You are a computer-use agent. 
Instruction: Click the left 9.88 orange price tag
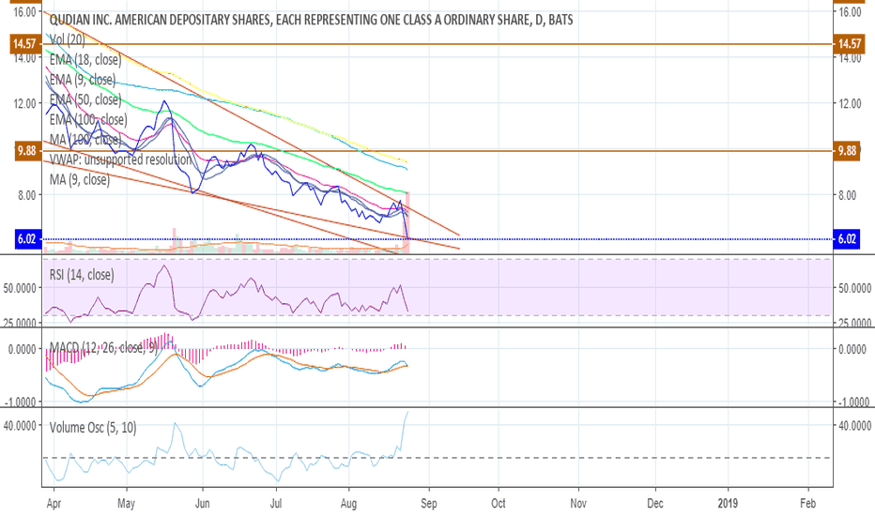pos(25,151)
